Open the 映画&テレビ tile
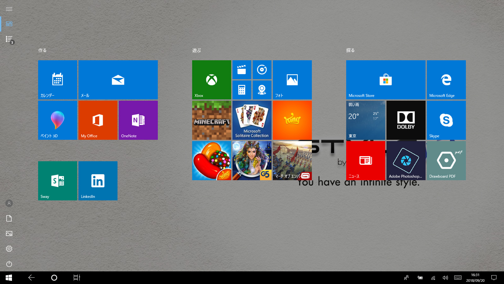Screen dimensions: 504x284 click(242, 70)
